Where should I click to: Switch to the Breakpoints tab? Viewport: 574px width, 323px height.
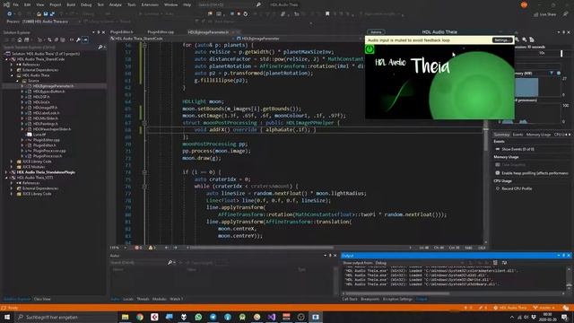point(370,299)
